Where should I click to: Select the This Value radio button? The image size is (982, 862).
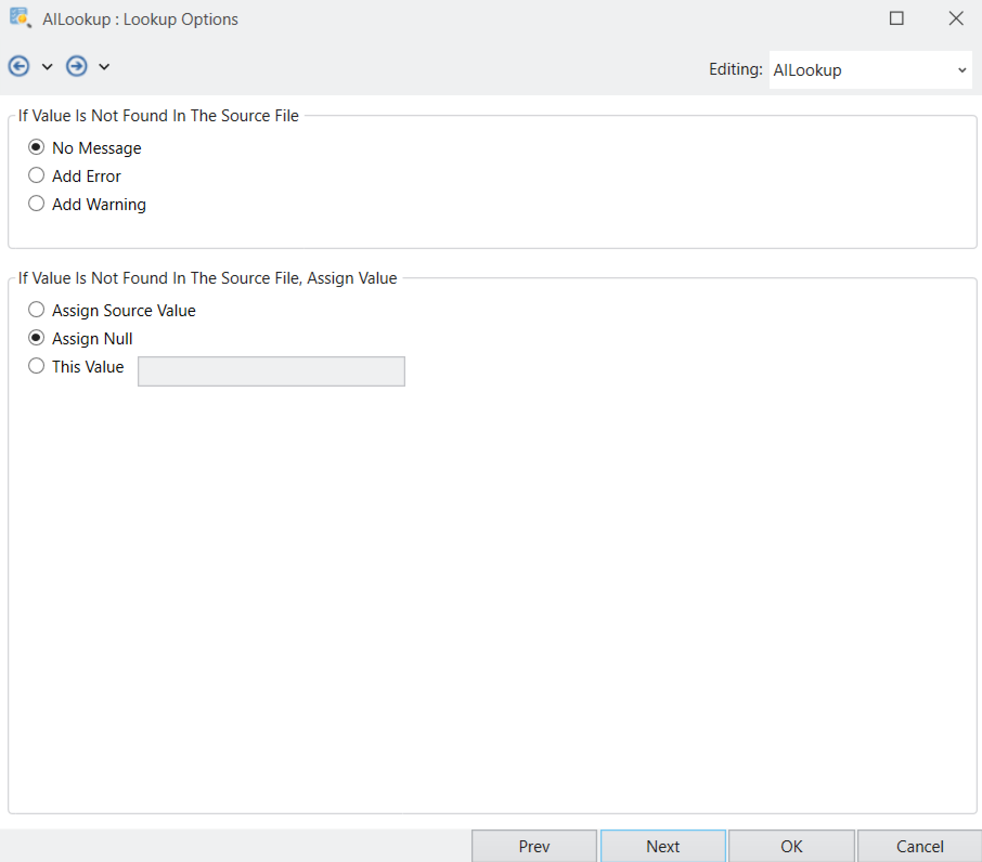[x=36, y=366]
